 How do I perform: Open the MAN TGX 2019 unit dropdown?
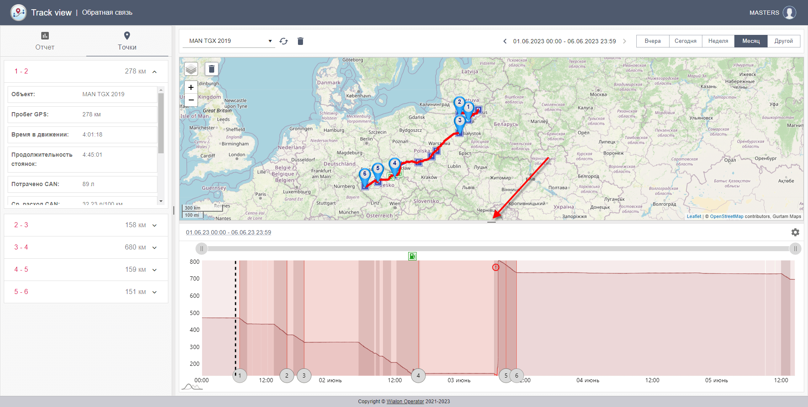click(229, 41)
